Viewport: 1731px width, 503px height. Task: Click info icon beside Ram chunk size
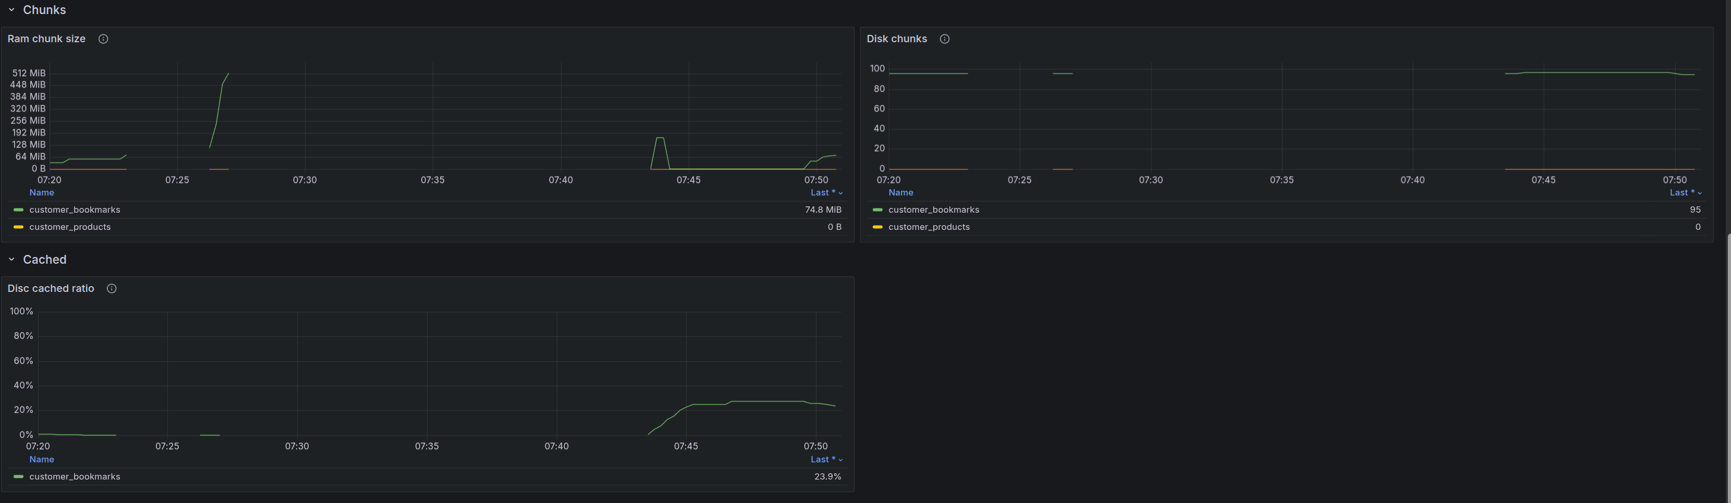tap(103, 39)
